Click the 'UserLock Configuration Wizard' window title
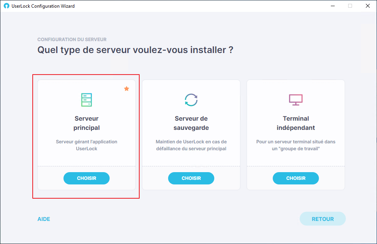Viewport: 377px width, 244px height. pyautogui.click(x=43, y=6)
